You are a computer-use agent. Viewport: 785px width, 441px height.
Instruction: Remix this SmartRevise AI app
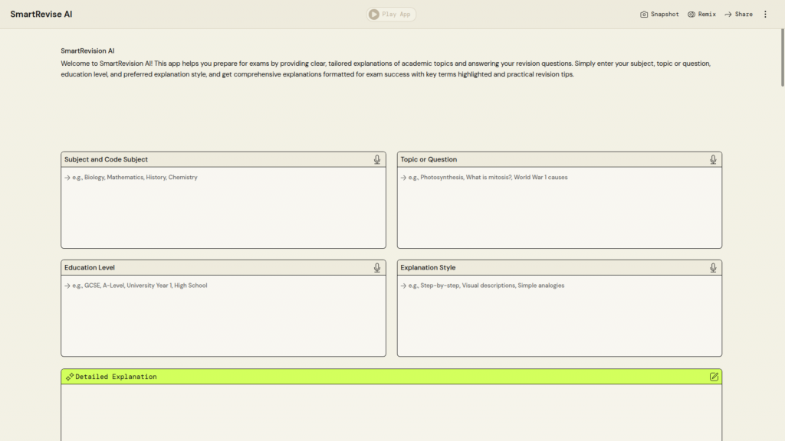click(x=701, y=14)
